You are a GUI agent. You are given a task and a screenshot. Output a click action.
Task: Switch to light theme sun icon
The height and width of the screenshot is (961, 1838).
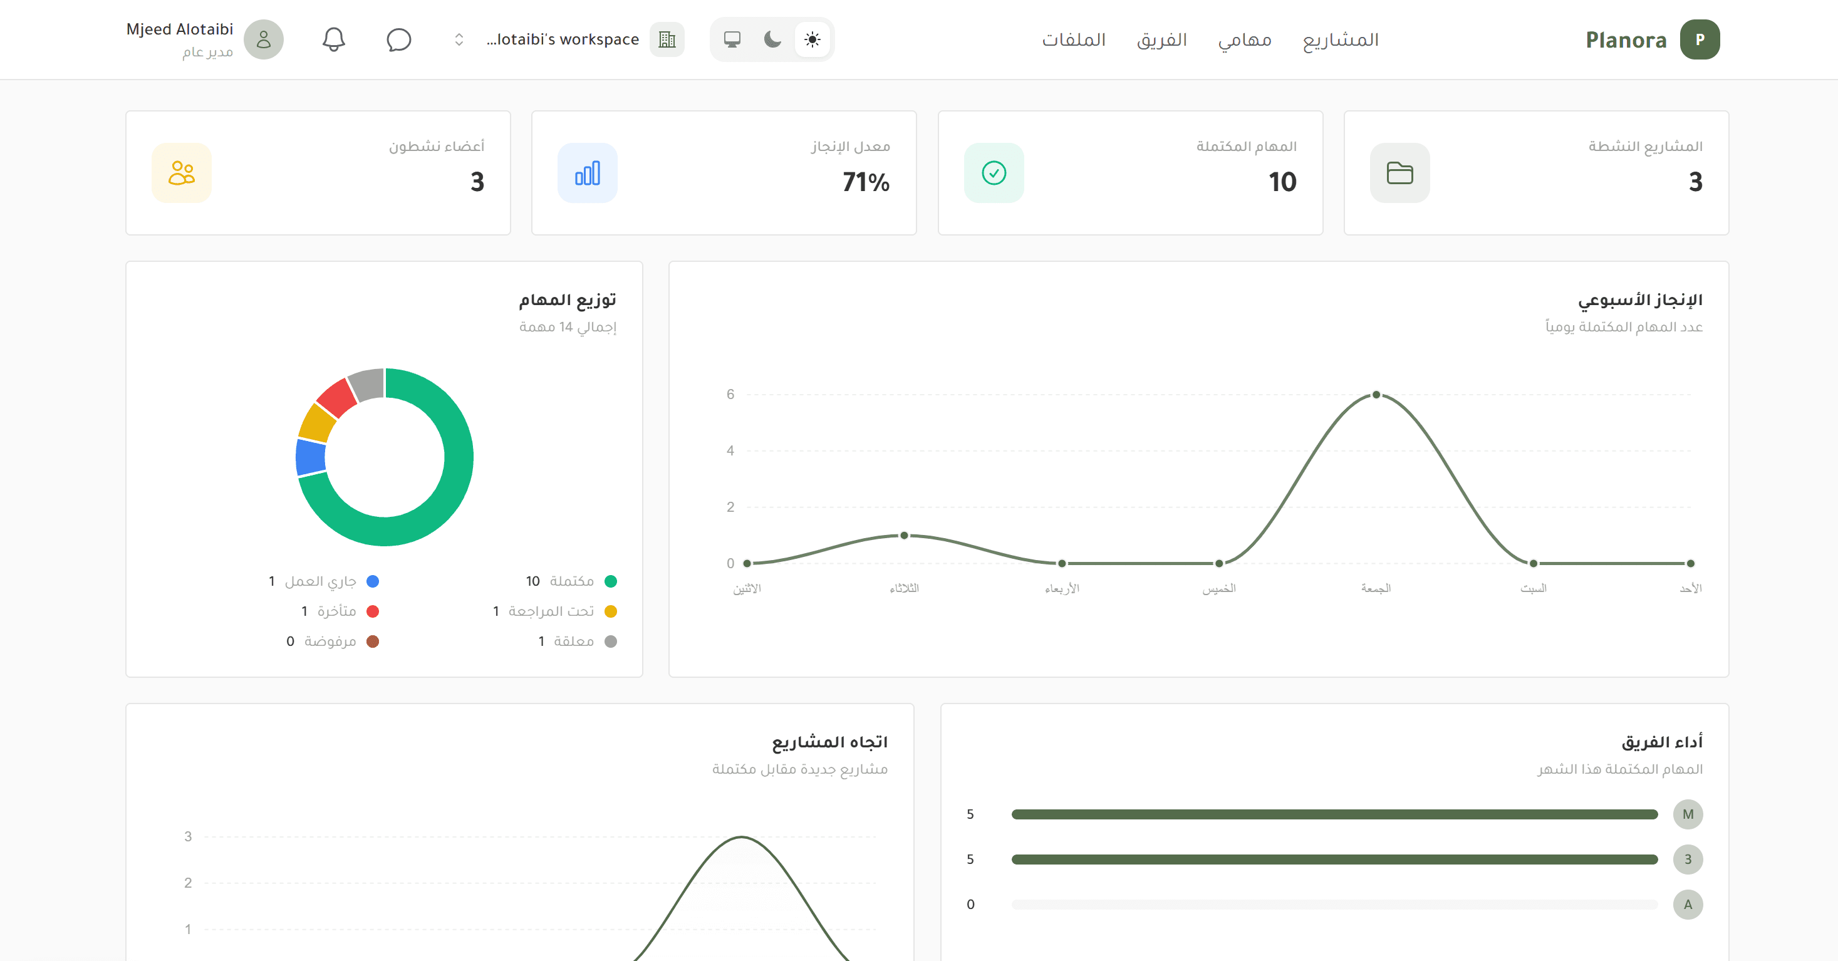[x=812, y=39]
